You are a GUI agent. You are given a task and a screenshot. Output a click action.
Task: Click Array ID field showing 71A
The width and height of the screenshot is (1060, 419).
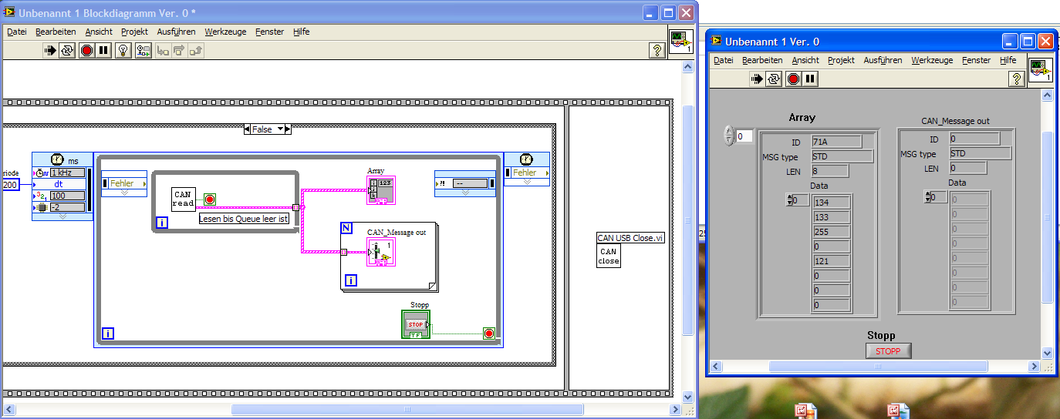tap(836, 141)
